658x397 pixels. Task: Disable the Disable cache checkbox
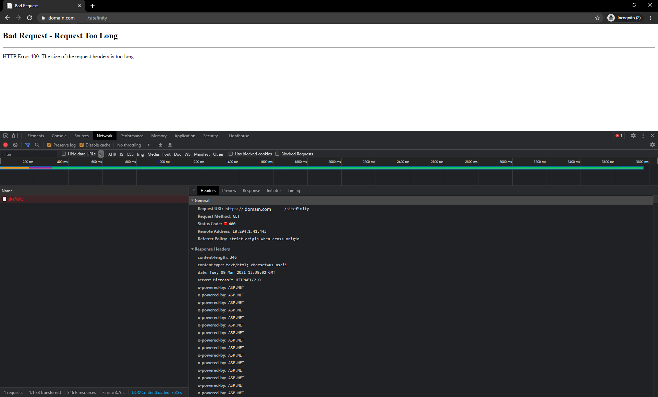click(x=82, y=145)
